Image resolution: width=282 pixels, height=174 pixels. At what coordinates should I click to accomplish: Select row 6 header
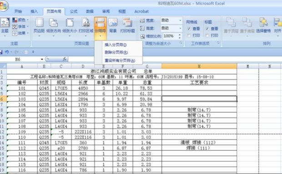click(x=3, y=99)
